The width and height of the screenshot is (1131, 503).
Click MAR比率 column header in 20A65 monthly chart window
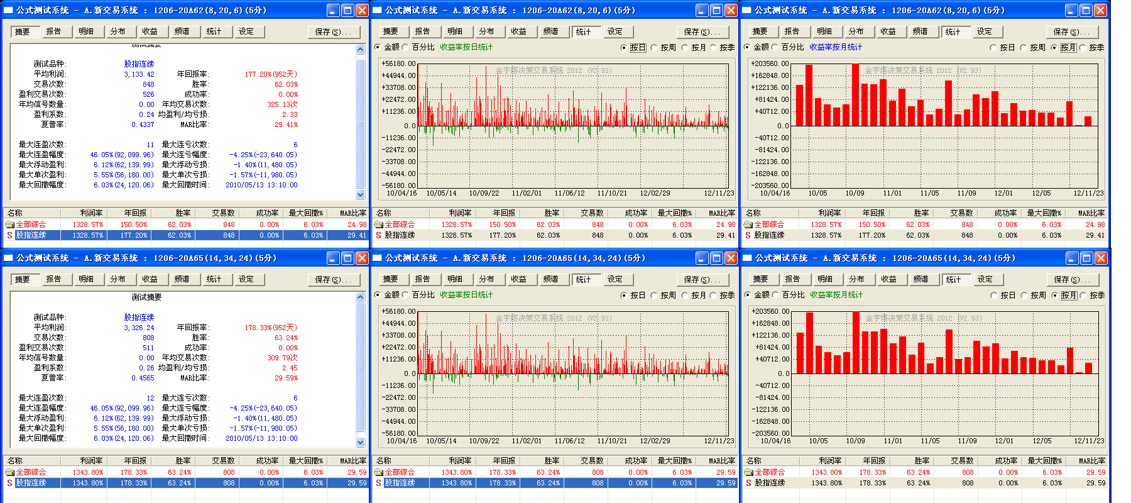pyautogui.click(x=1087, y=461)
